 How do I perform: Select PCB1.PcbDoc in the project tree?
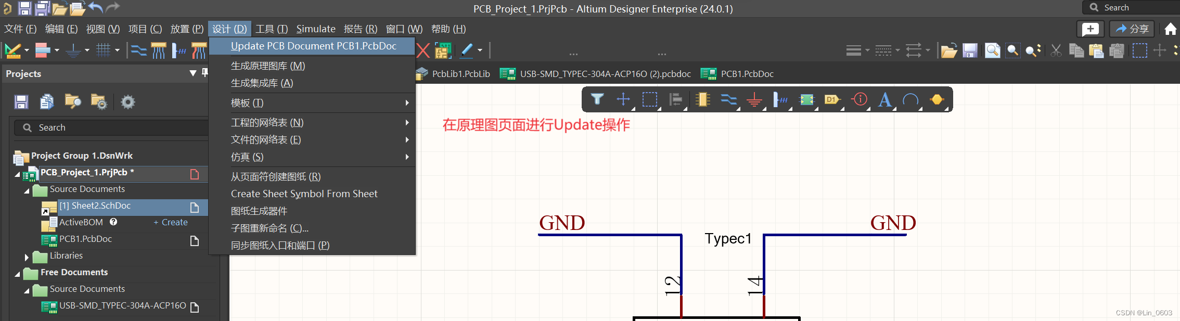(x=86, y=239)
